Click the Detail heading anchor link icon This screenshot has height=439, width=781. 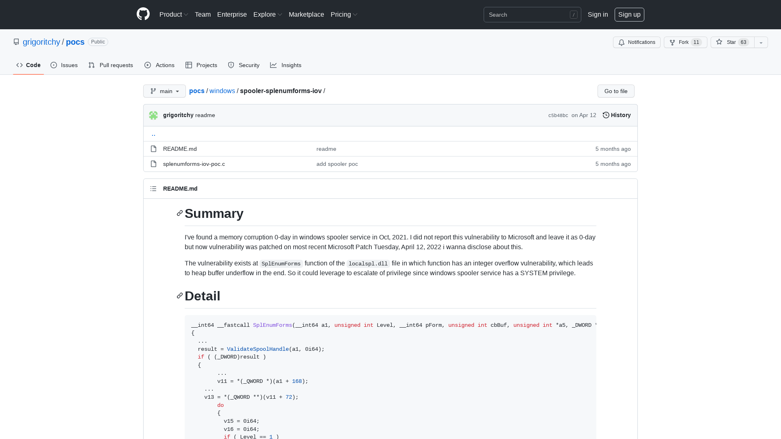[180, 296]
